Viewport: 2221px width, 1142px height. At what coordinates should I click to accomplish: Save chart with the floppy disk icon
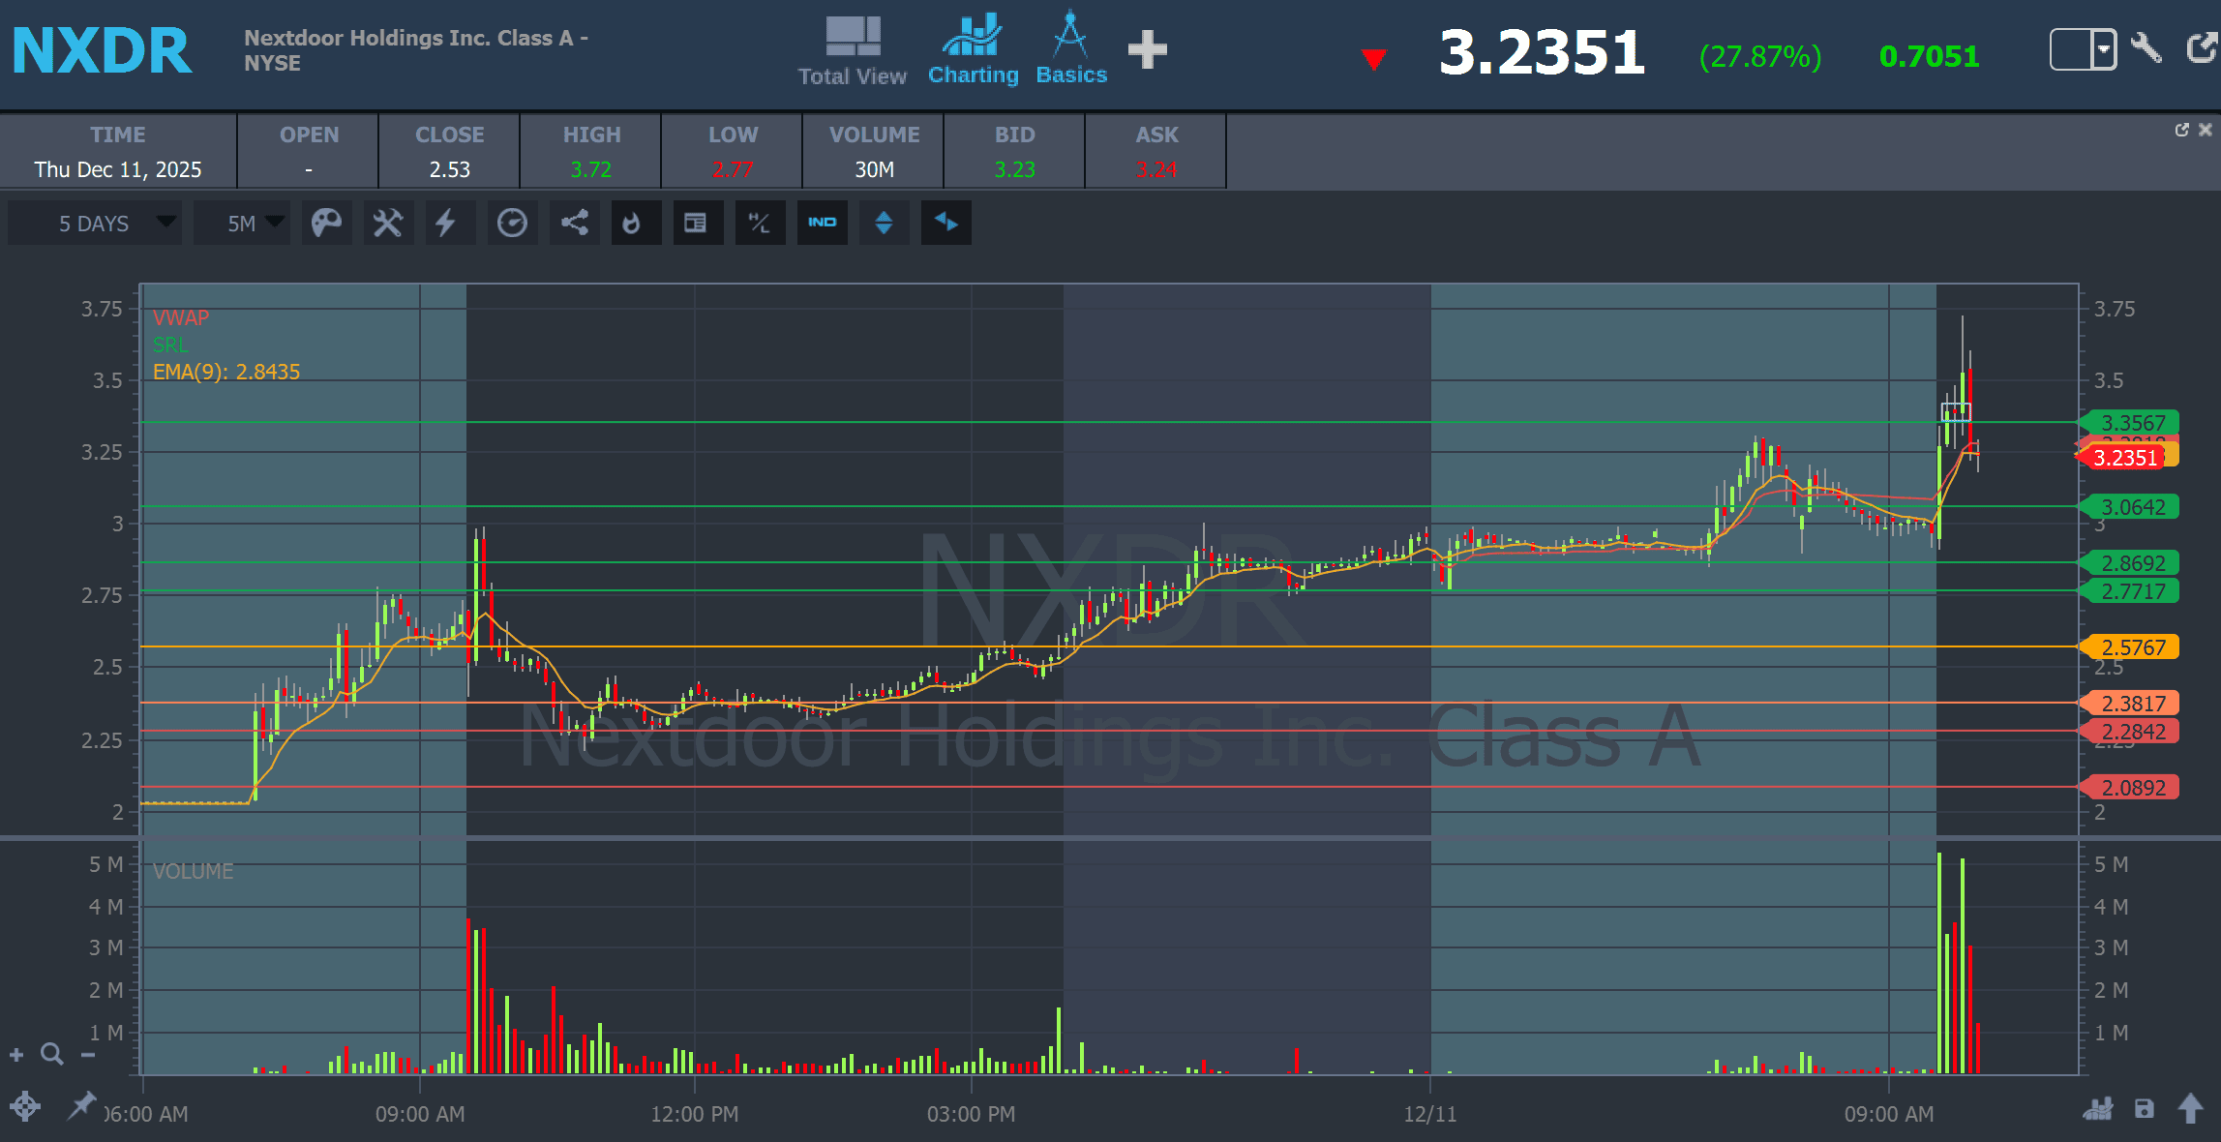pos(2145,1109)
